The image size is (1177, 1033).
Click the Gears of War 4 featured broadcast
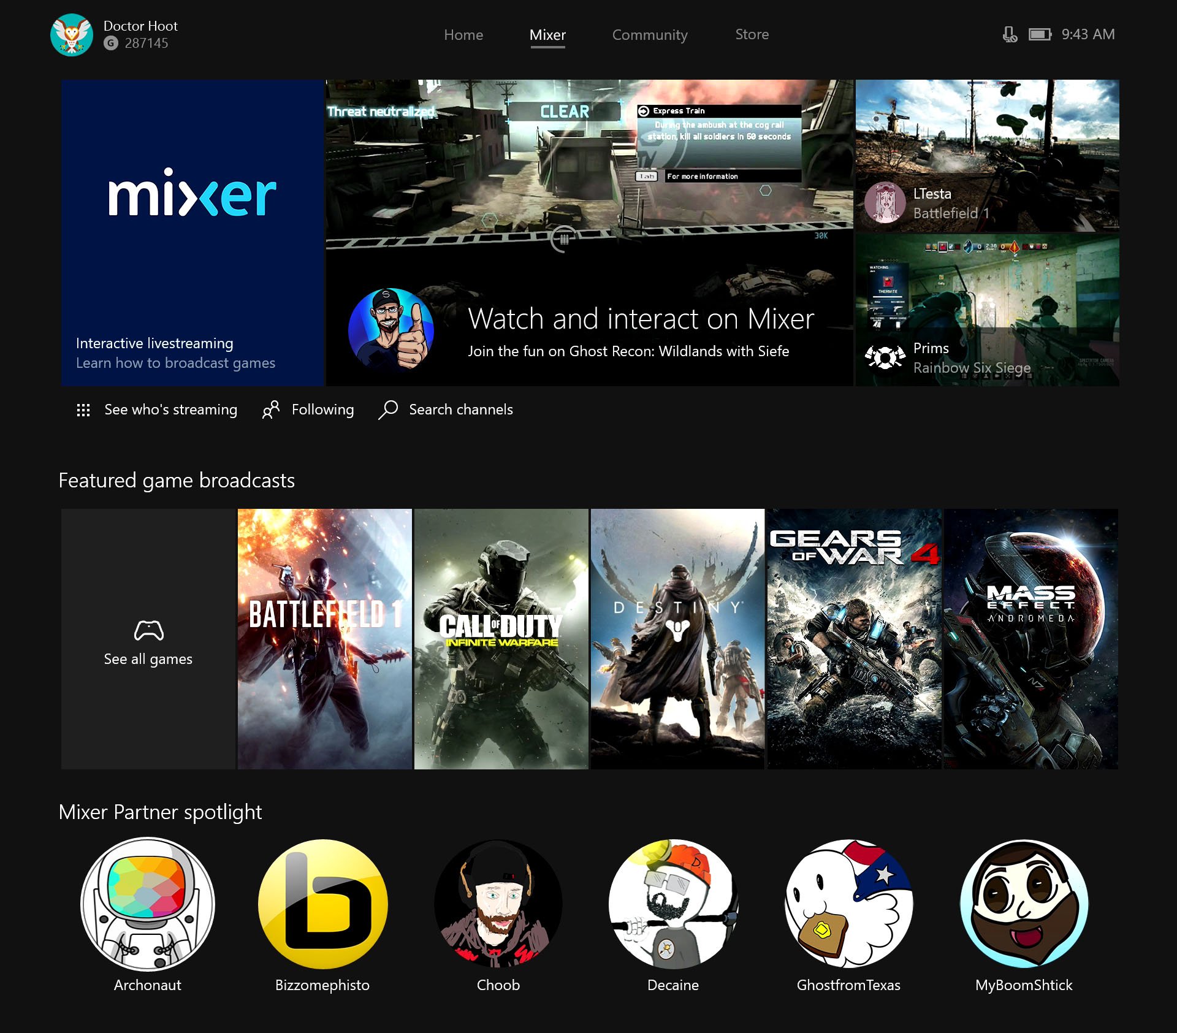(854, 639)
